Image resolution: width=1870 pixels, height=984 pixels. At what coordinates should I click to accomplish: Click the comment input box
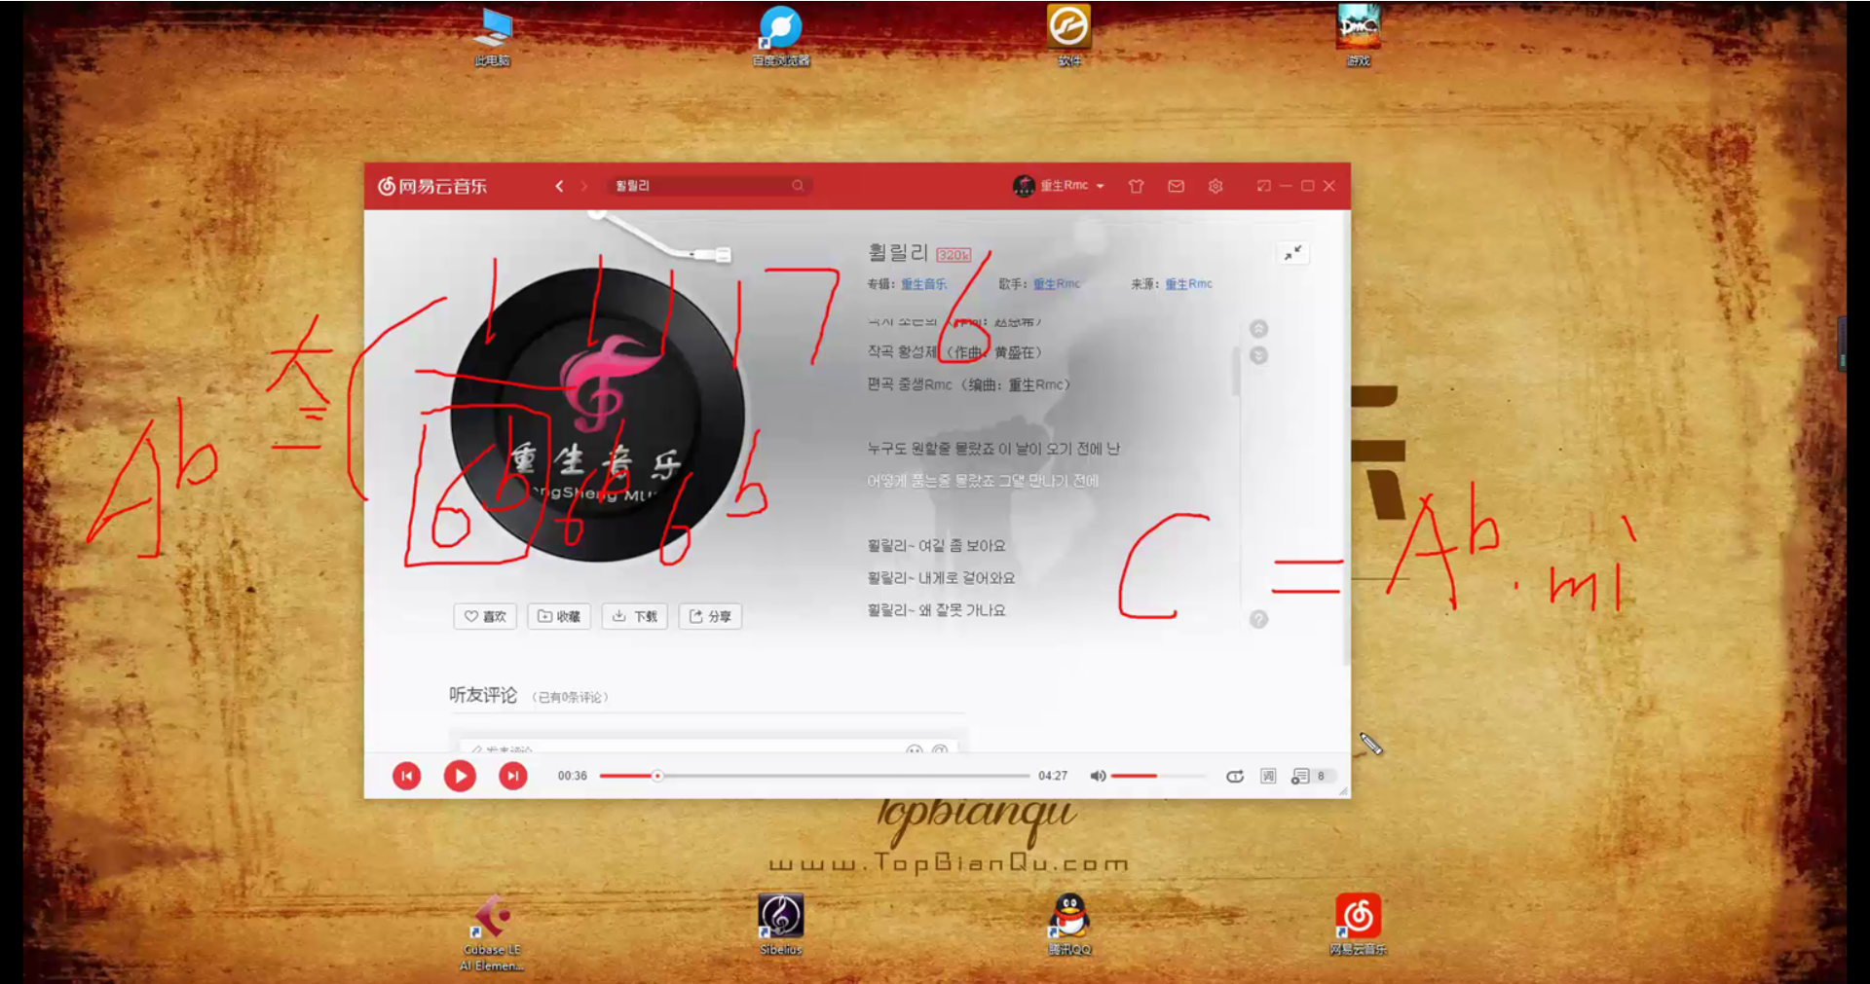pyautogui.click(x=708, y=747)
